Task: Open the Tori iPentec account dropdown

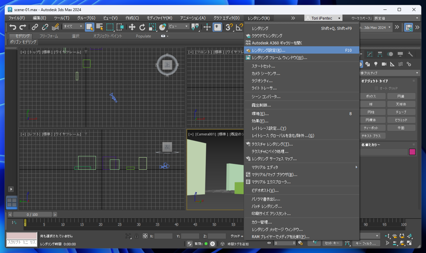Action: [x=323, y=18]
